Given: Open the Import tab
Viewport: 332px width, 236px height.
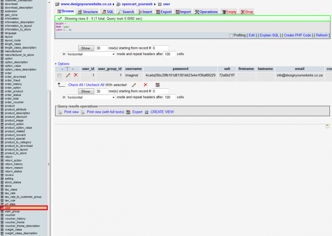Looking at the screenshot, I should point(183,12).
